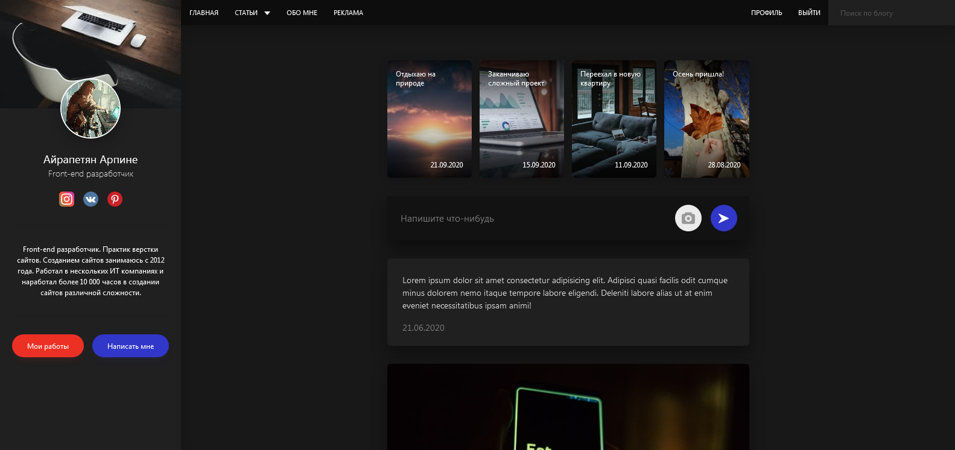Click the profile avatar picture
The height and width of the screenshot is (450, 955).
coord(90,109)
